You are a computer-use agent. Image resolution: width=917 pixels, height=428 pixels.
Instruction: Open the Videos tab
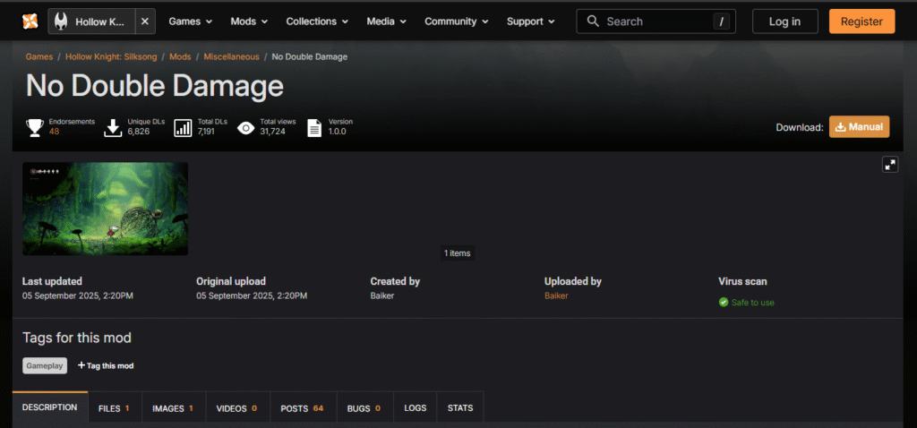pyautogui.click(x=237, y=408)
